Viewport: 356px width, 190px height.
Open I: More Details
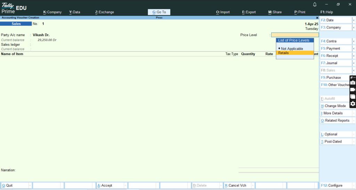pyautogui.click(x=336, y=113)
